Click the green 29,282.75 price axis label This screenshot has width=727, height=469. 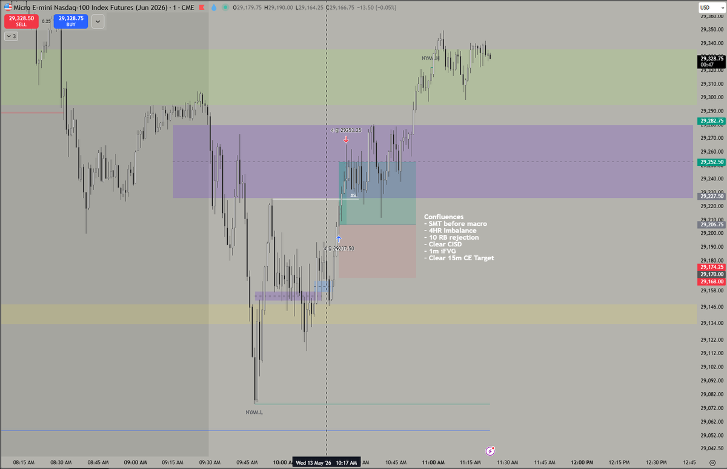pos(712,121)
